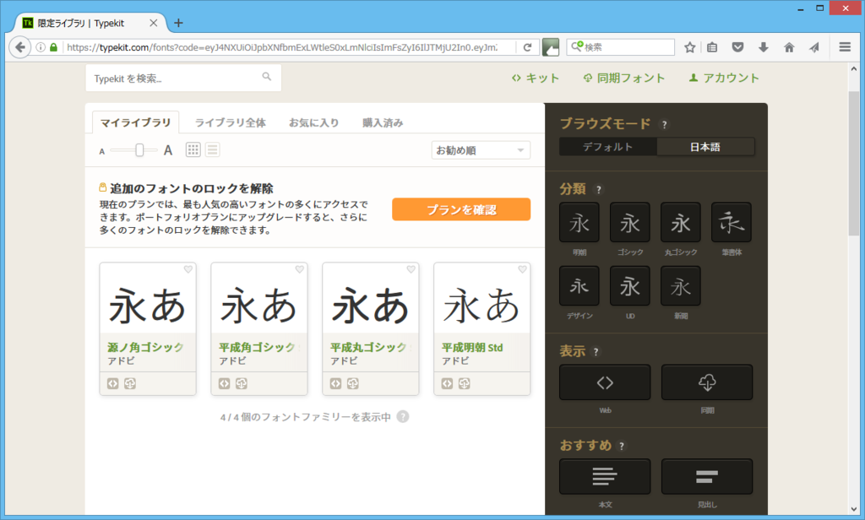Image resolution: width=865 pixels, height=520 pixels.
Task: Select デフォルト browse mode
Action: coord(608,147)
